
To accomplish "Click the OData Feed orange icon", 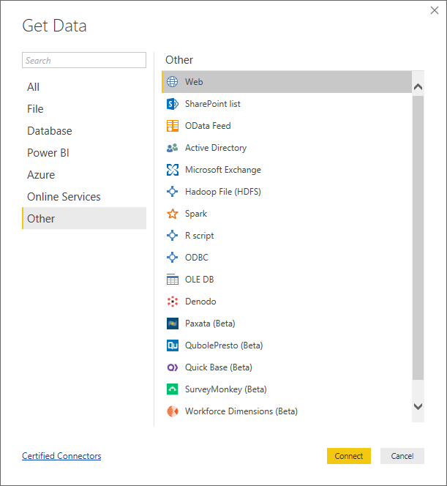I will tap(173, 126).
